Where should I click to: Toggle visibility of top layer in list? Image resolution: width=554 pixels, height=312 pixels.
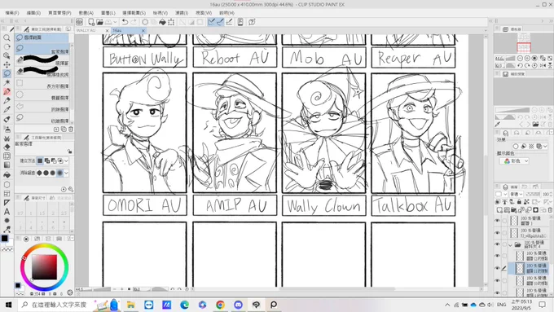click(x=498, y=221)
